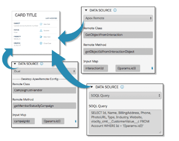179x141 pixels.
Task: Click the CREATED field label on card
Action: pyautogui.click(x=17, y=43)
